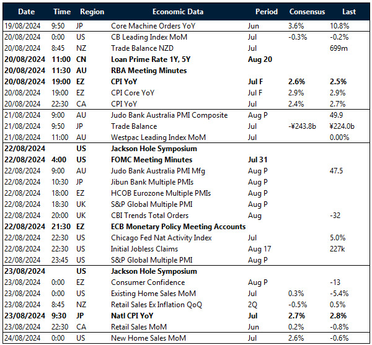372x345 pixels.
Task: Click the Consensus column header
Action: (x=307, y=12)
